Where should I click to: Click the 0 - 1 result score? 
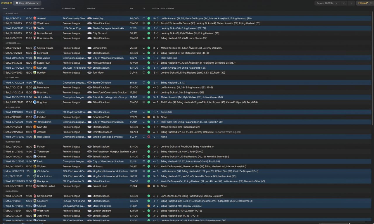pos(156,137)
